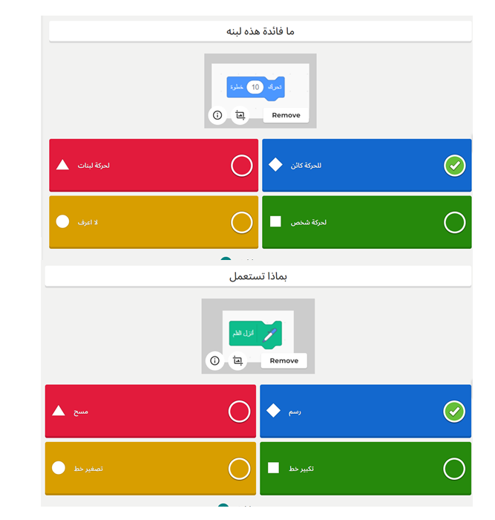Click the diamond icon beside 'للحركة كائن'
The image size is (495, 520).
(x=275, y=165)
